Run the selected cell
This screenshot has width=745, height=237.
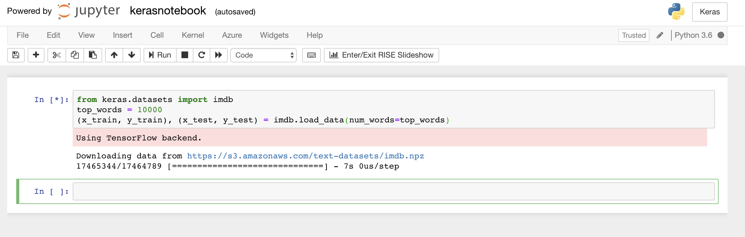coord(160,55)
